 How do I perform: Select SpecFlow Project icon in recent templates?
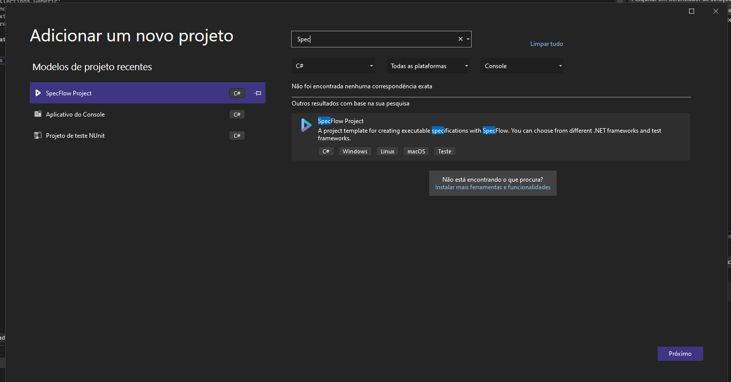37,93
